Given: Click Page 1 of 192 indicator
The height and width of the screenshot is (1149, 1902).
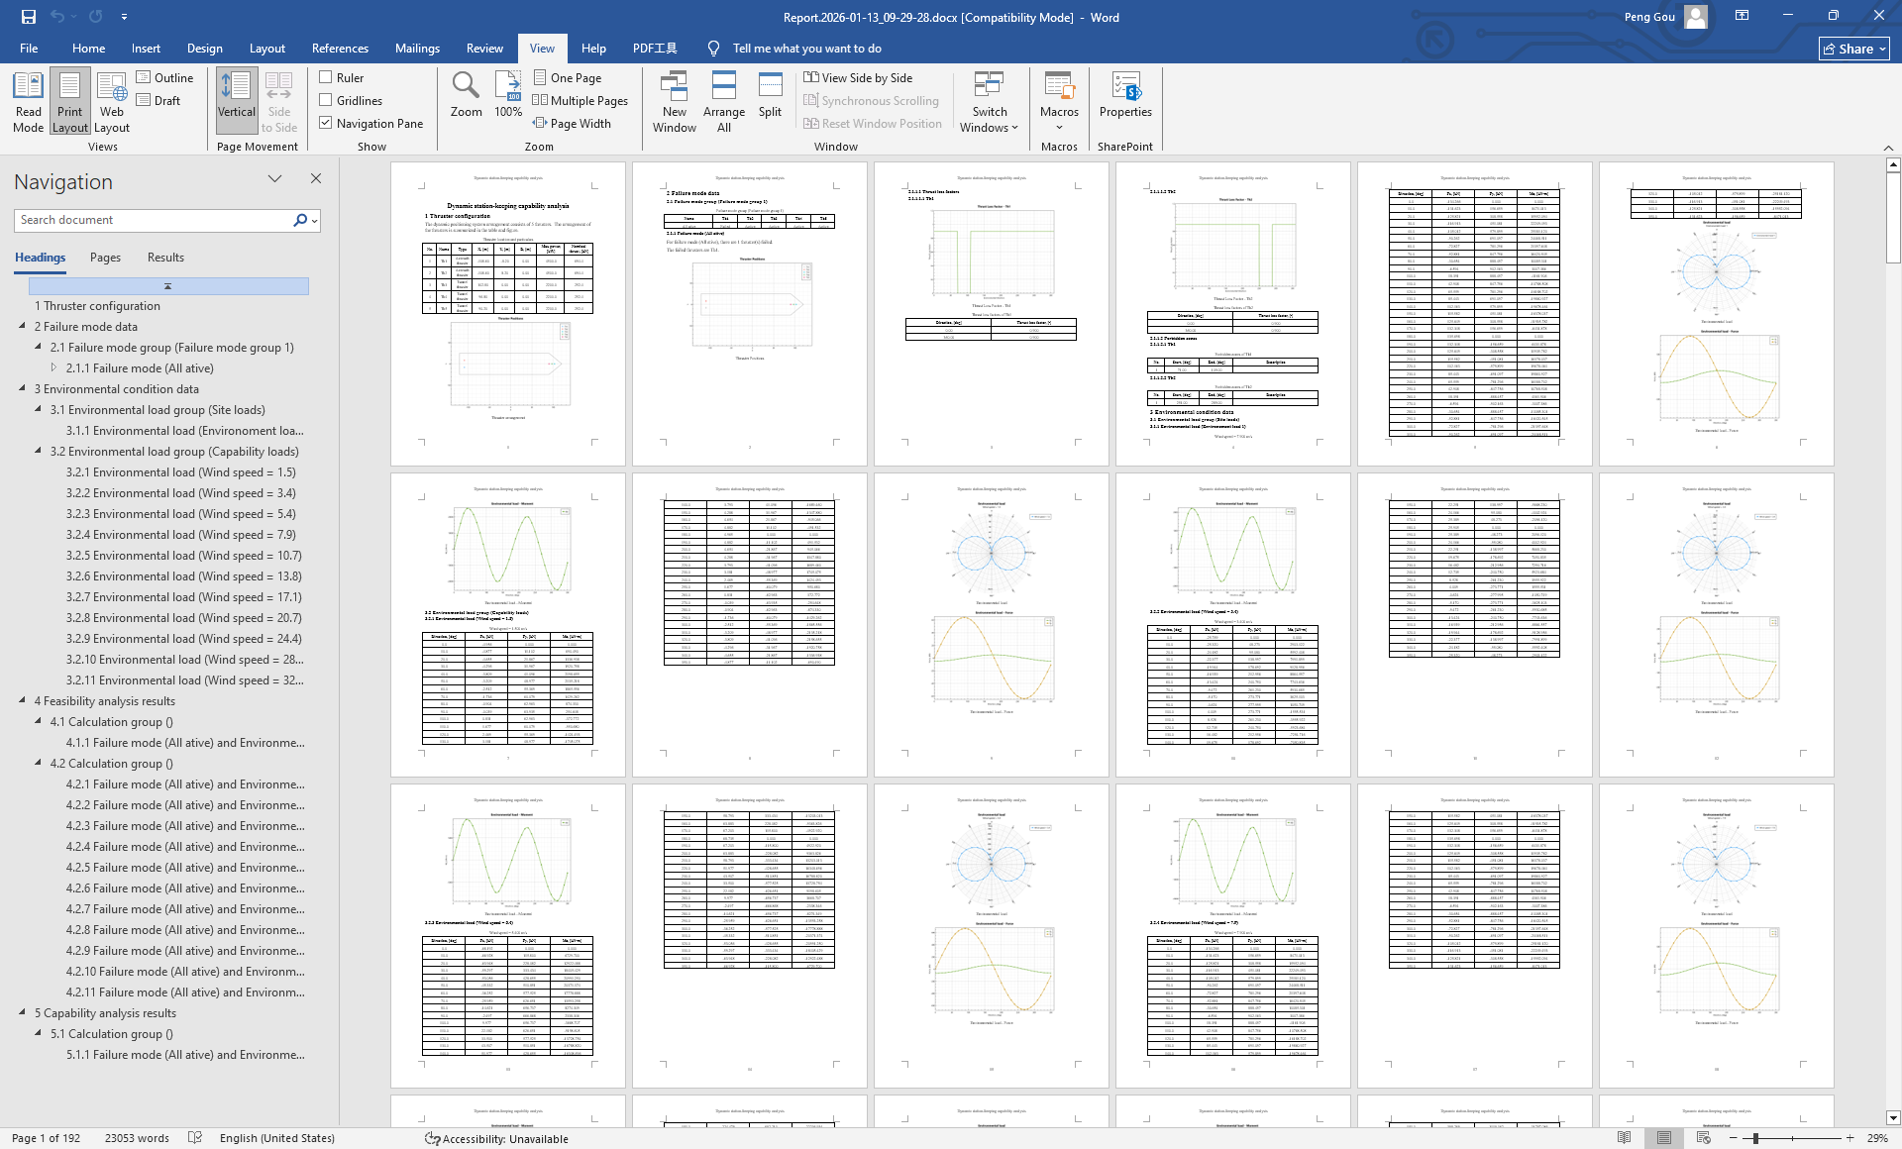Looking at the screenshot, I should click(46, 1138).
